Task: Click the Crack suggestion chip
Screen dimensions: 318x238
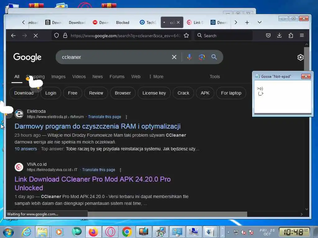Action: point(183,93)
